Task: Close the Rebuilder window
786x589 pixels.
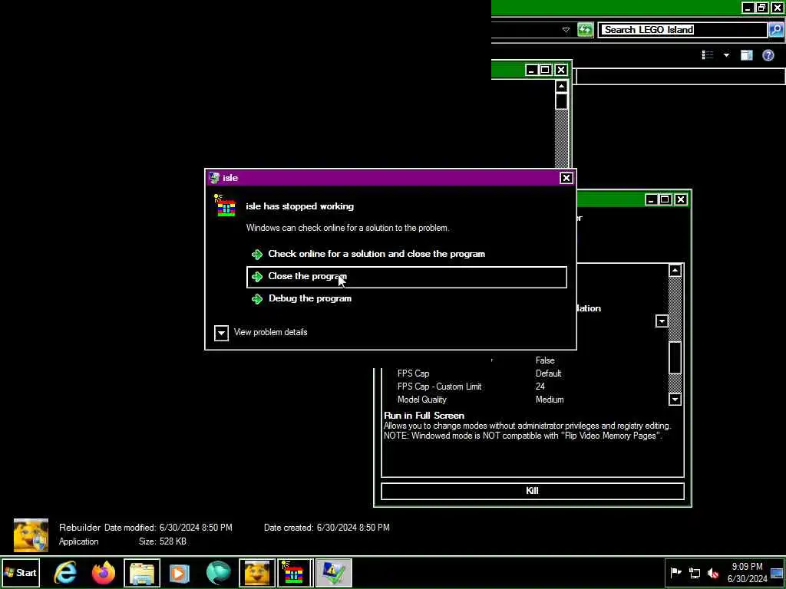Action: (681, 200)
